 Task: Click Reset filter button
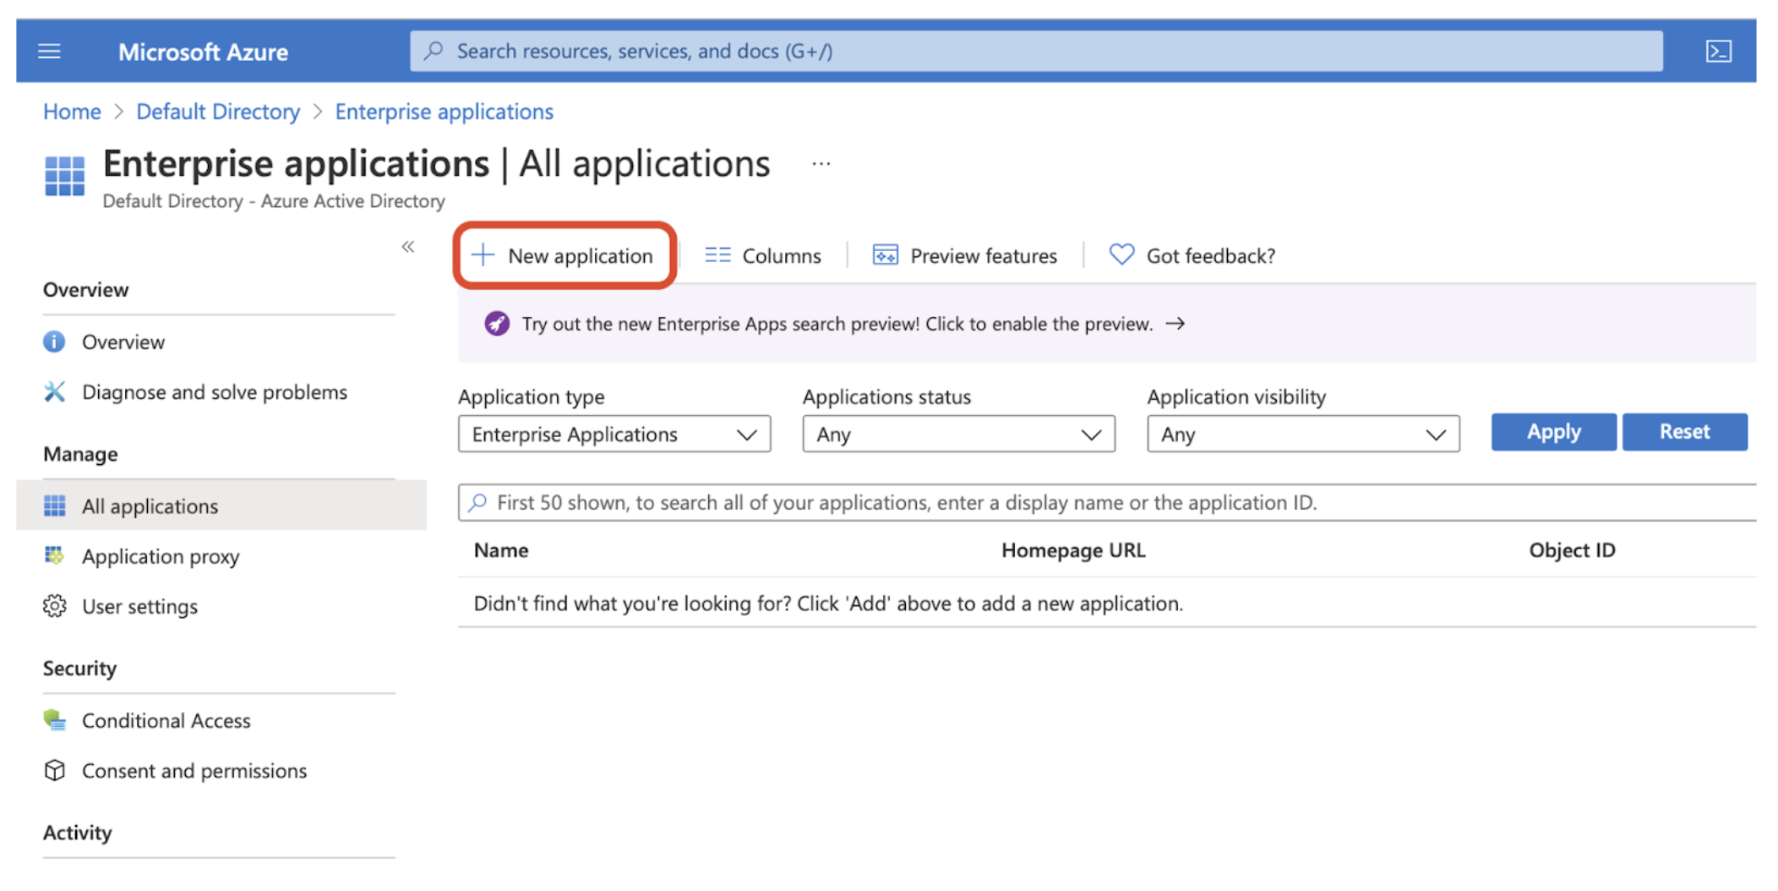1684,432
